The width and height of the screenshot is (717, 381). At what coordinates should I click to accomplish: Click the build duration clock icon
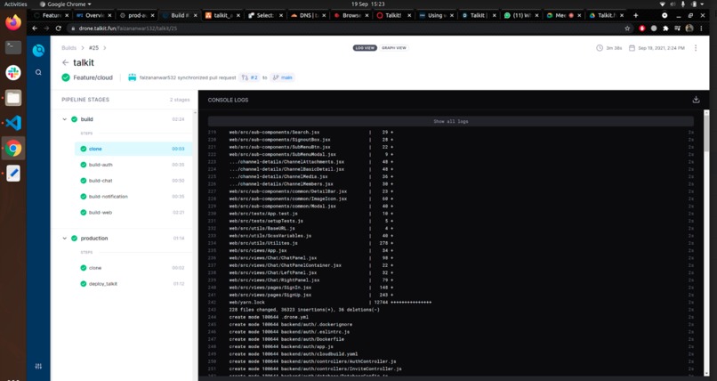(x=600, y=48)
